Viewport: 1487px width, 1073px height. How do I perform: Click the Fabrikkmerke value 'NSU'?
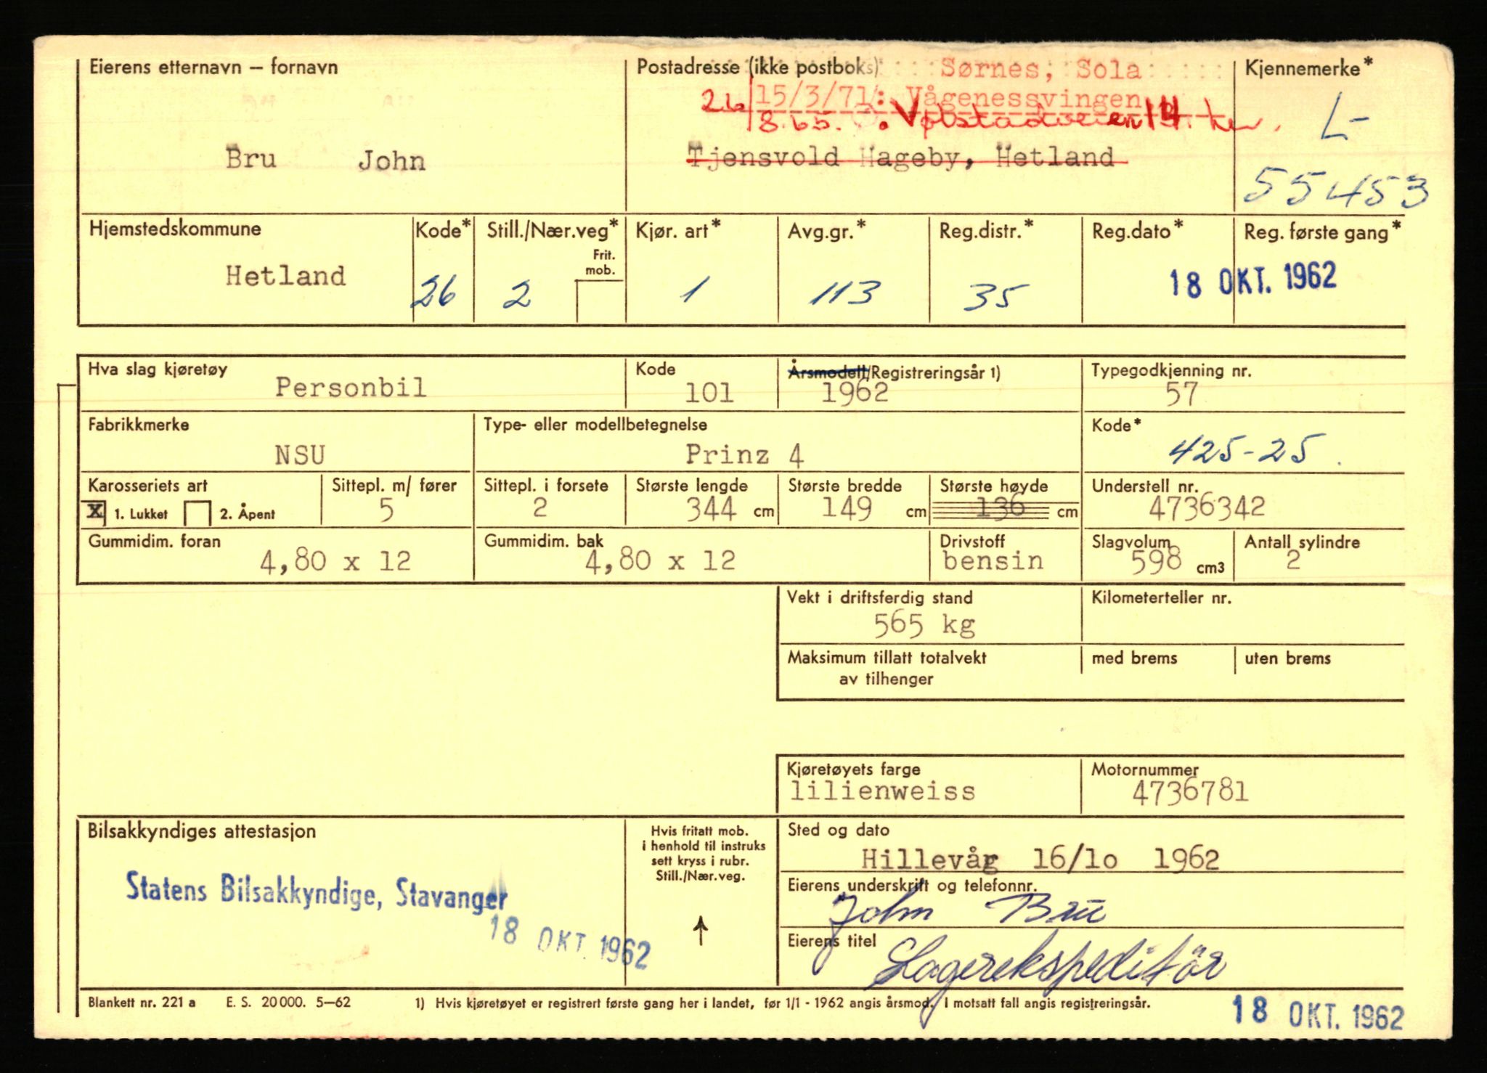click(x=299, y=455)
